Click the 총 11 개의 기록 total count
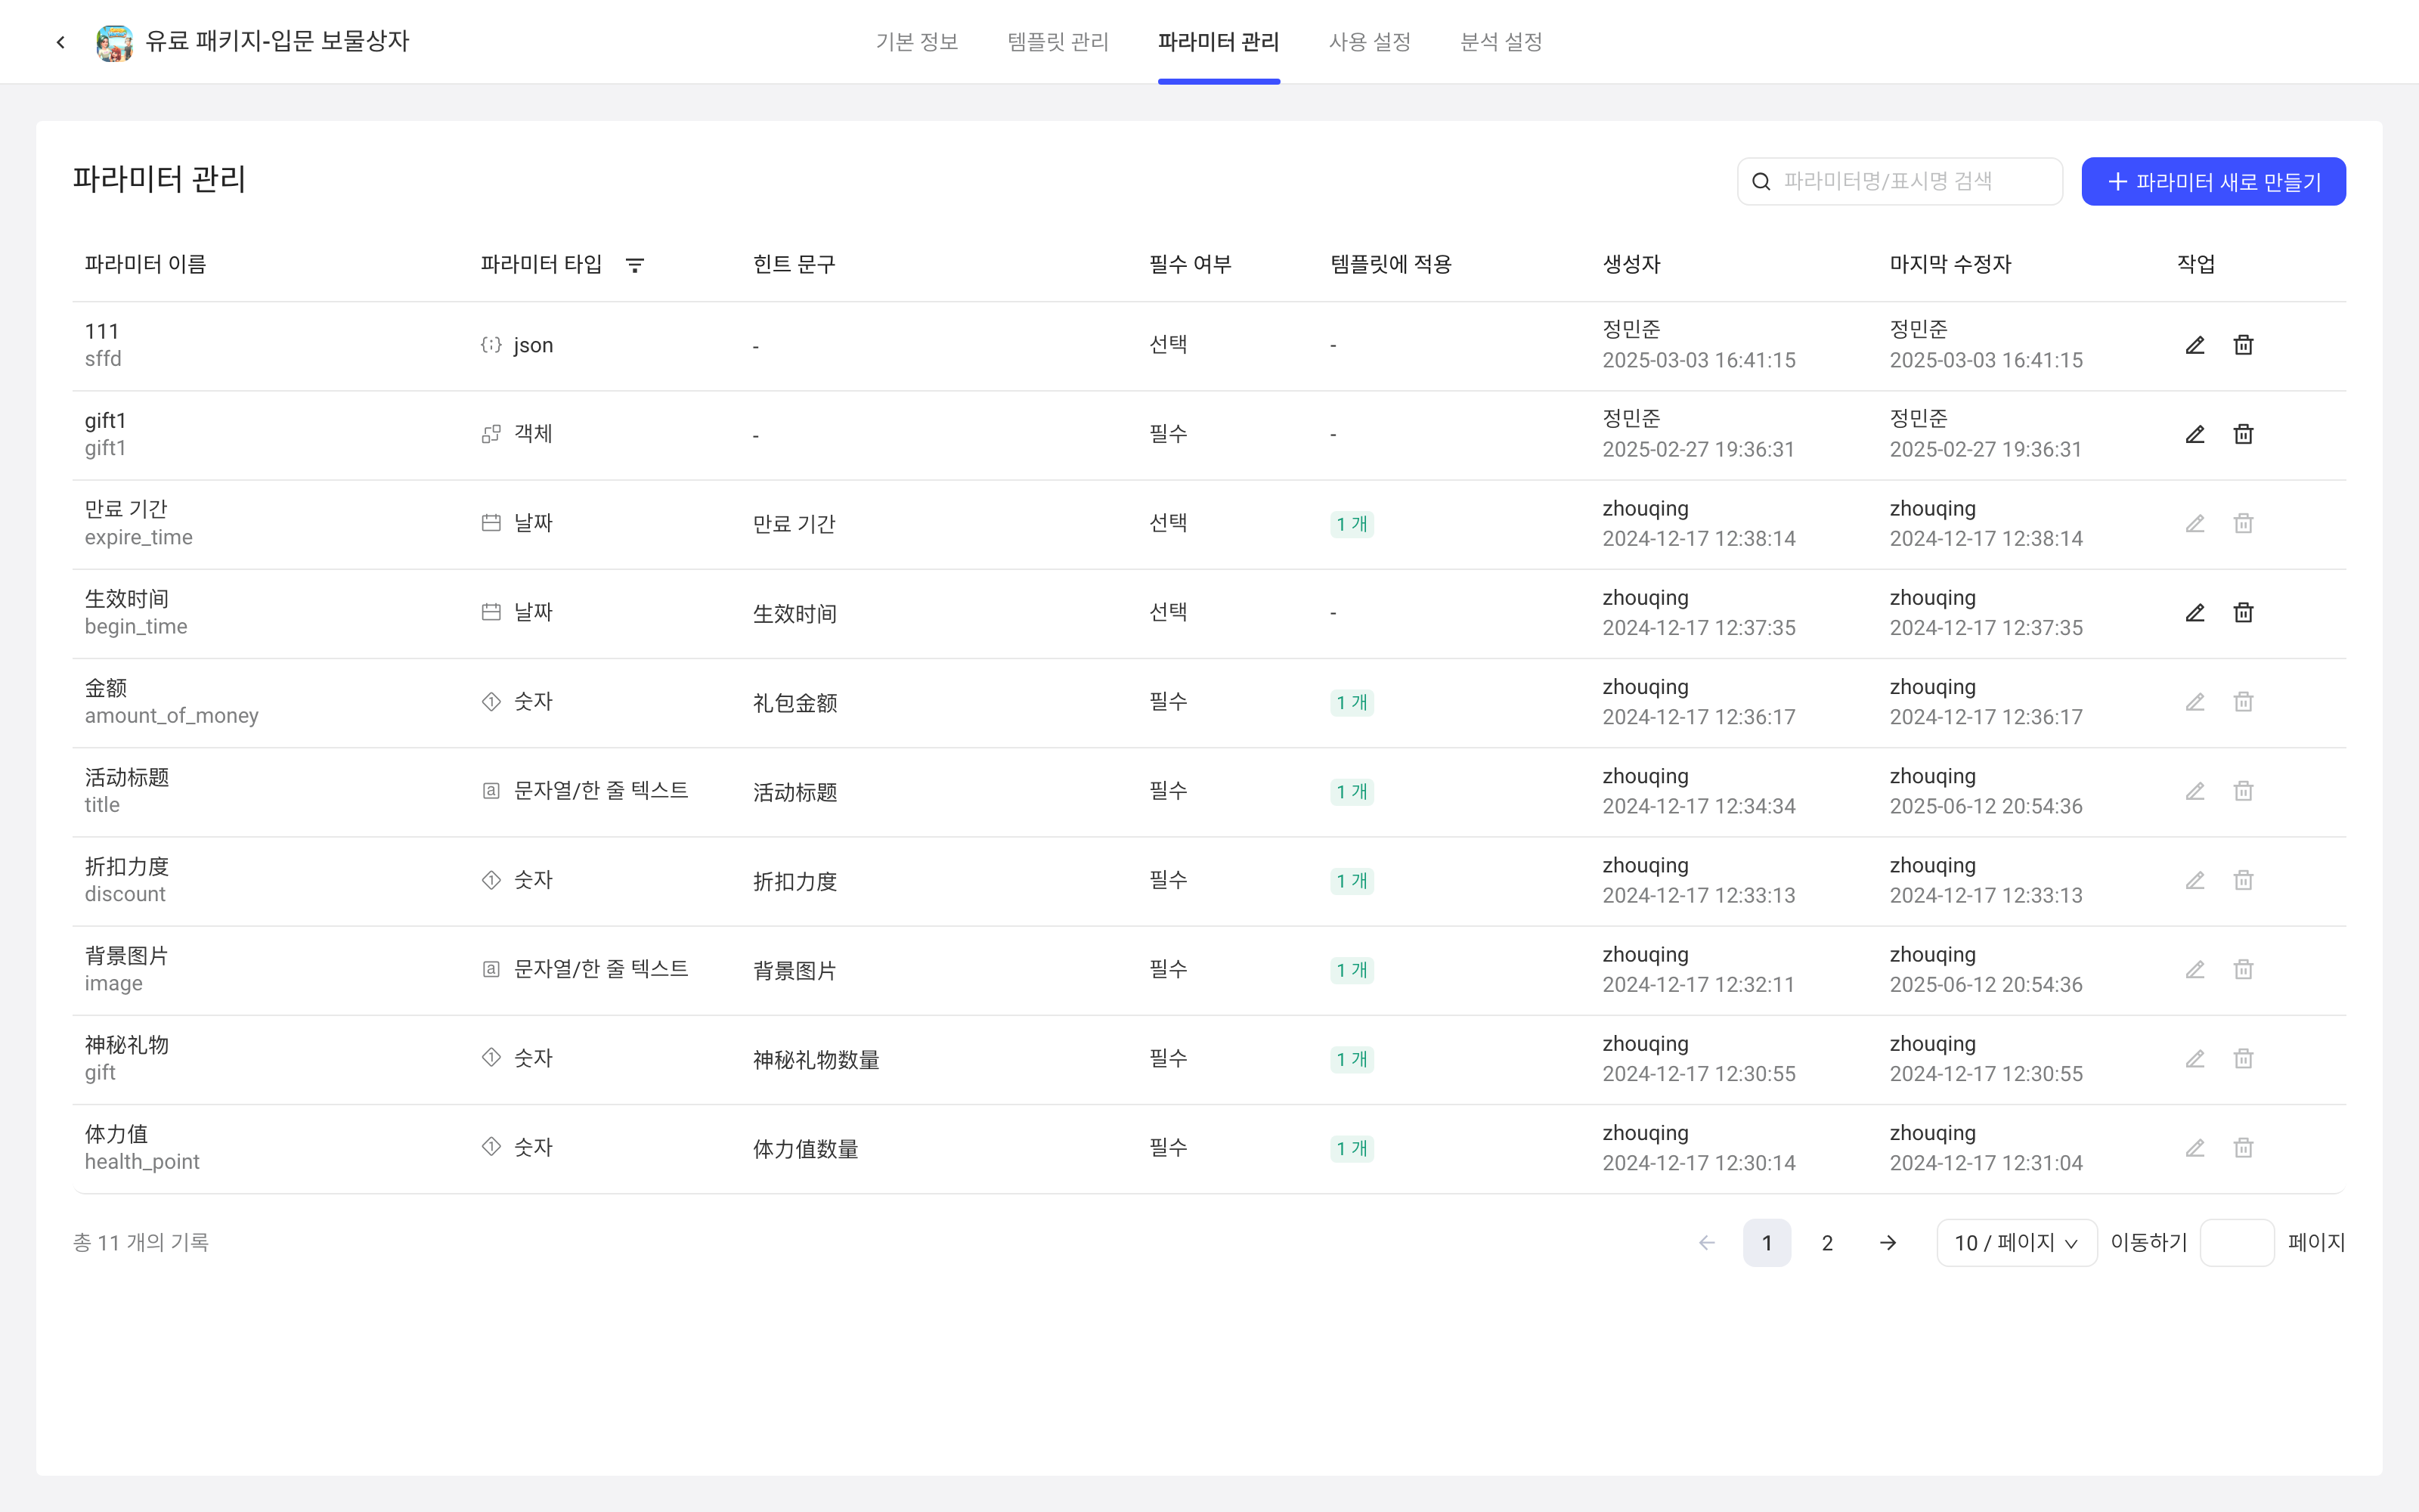The image size is (2419, 1512). coord(141,1243)
